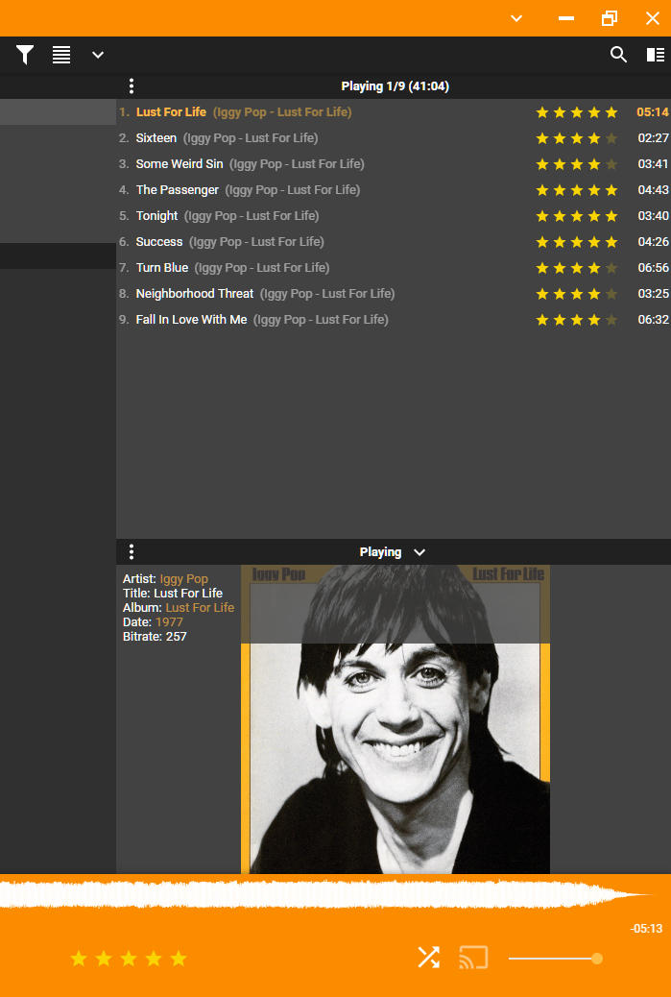
Task: Select track Fall In Love With Me
Action: tap(394, 320)
